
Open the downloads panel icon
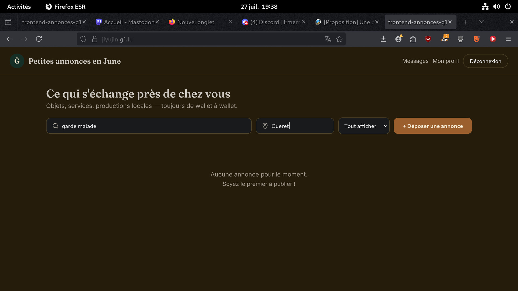click(x=383, y=39)
